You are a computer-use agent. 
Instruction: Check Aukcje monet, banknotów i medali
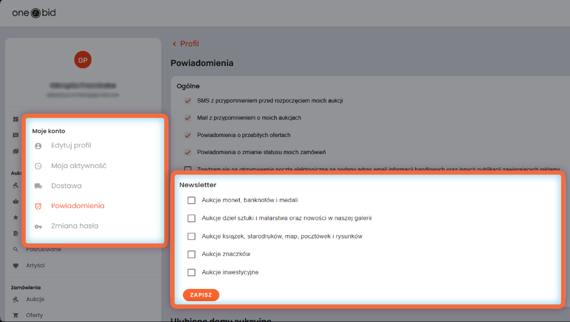pos(192,200)
